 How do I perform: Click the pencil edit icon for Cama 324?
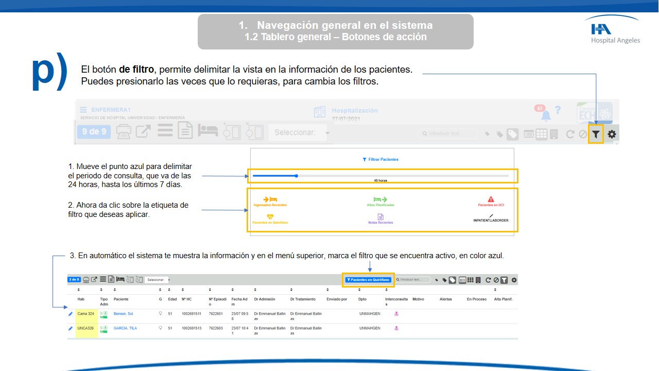(x=71, y=314)
